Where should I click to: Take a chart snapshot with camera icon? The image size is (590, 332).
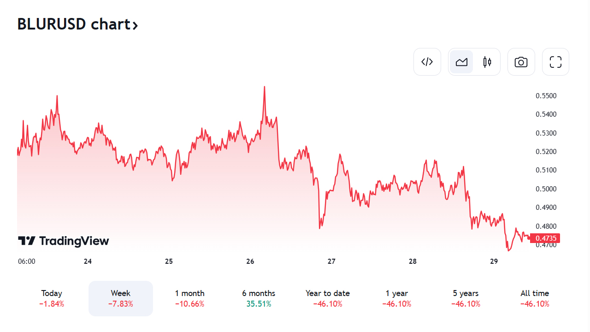[x=521, y=62]
